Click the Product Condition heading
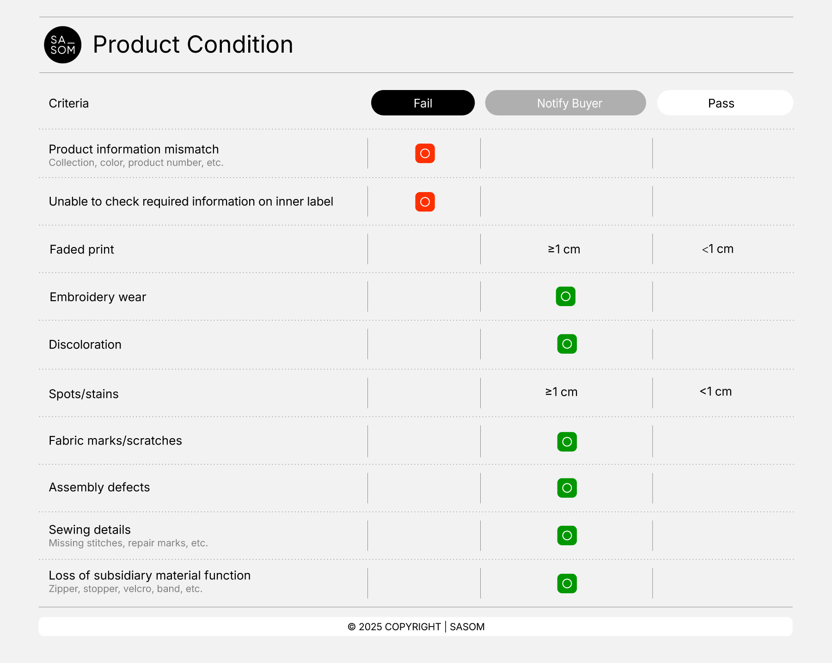 tap(193, 45)
